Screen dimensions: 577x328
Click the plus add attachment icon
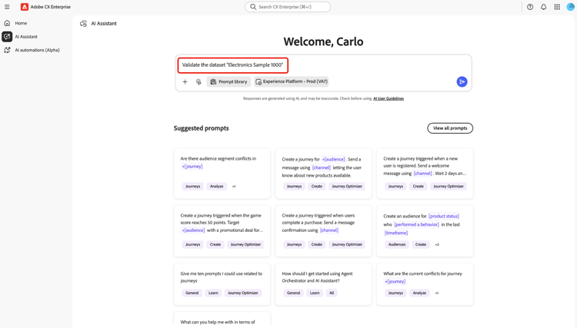click(185, 81)
